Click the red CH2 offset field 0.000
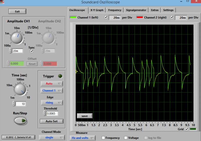The height and width of the screenshot is (141, 201). coord(50,64)
